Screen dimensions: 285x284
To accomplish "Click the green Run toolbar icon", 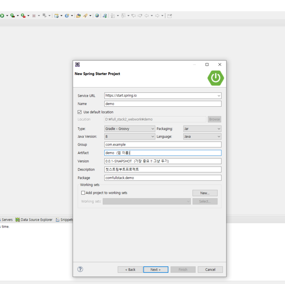I will [x=2, y=16].
